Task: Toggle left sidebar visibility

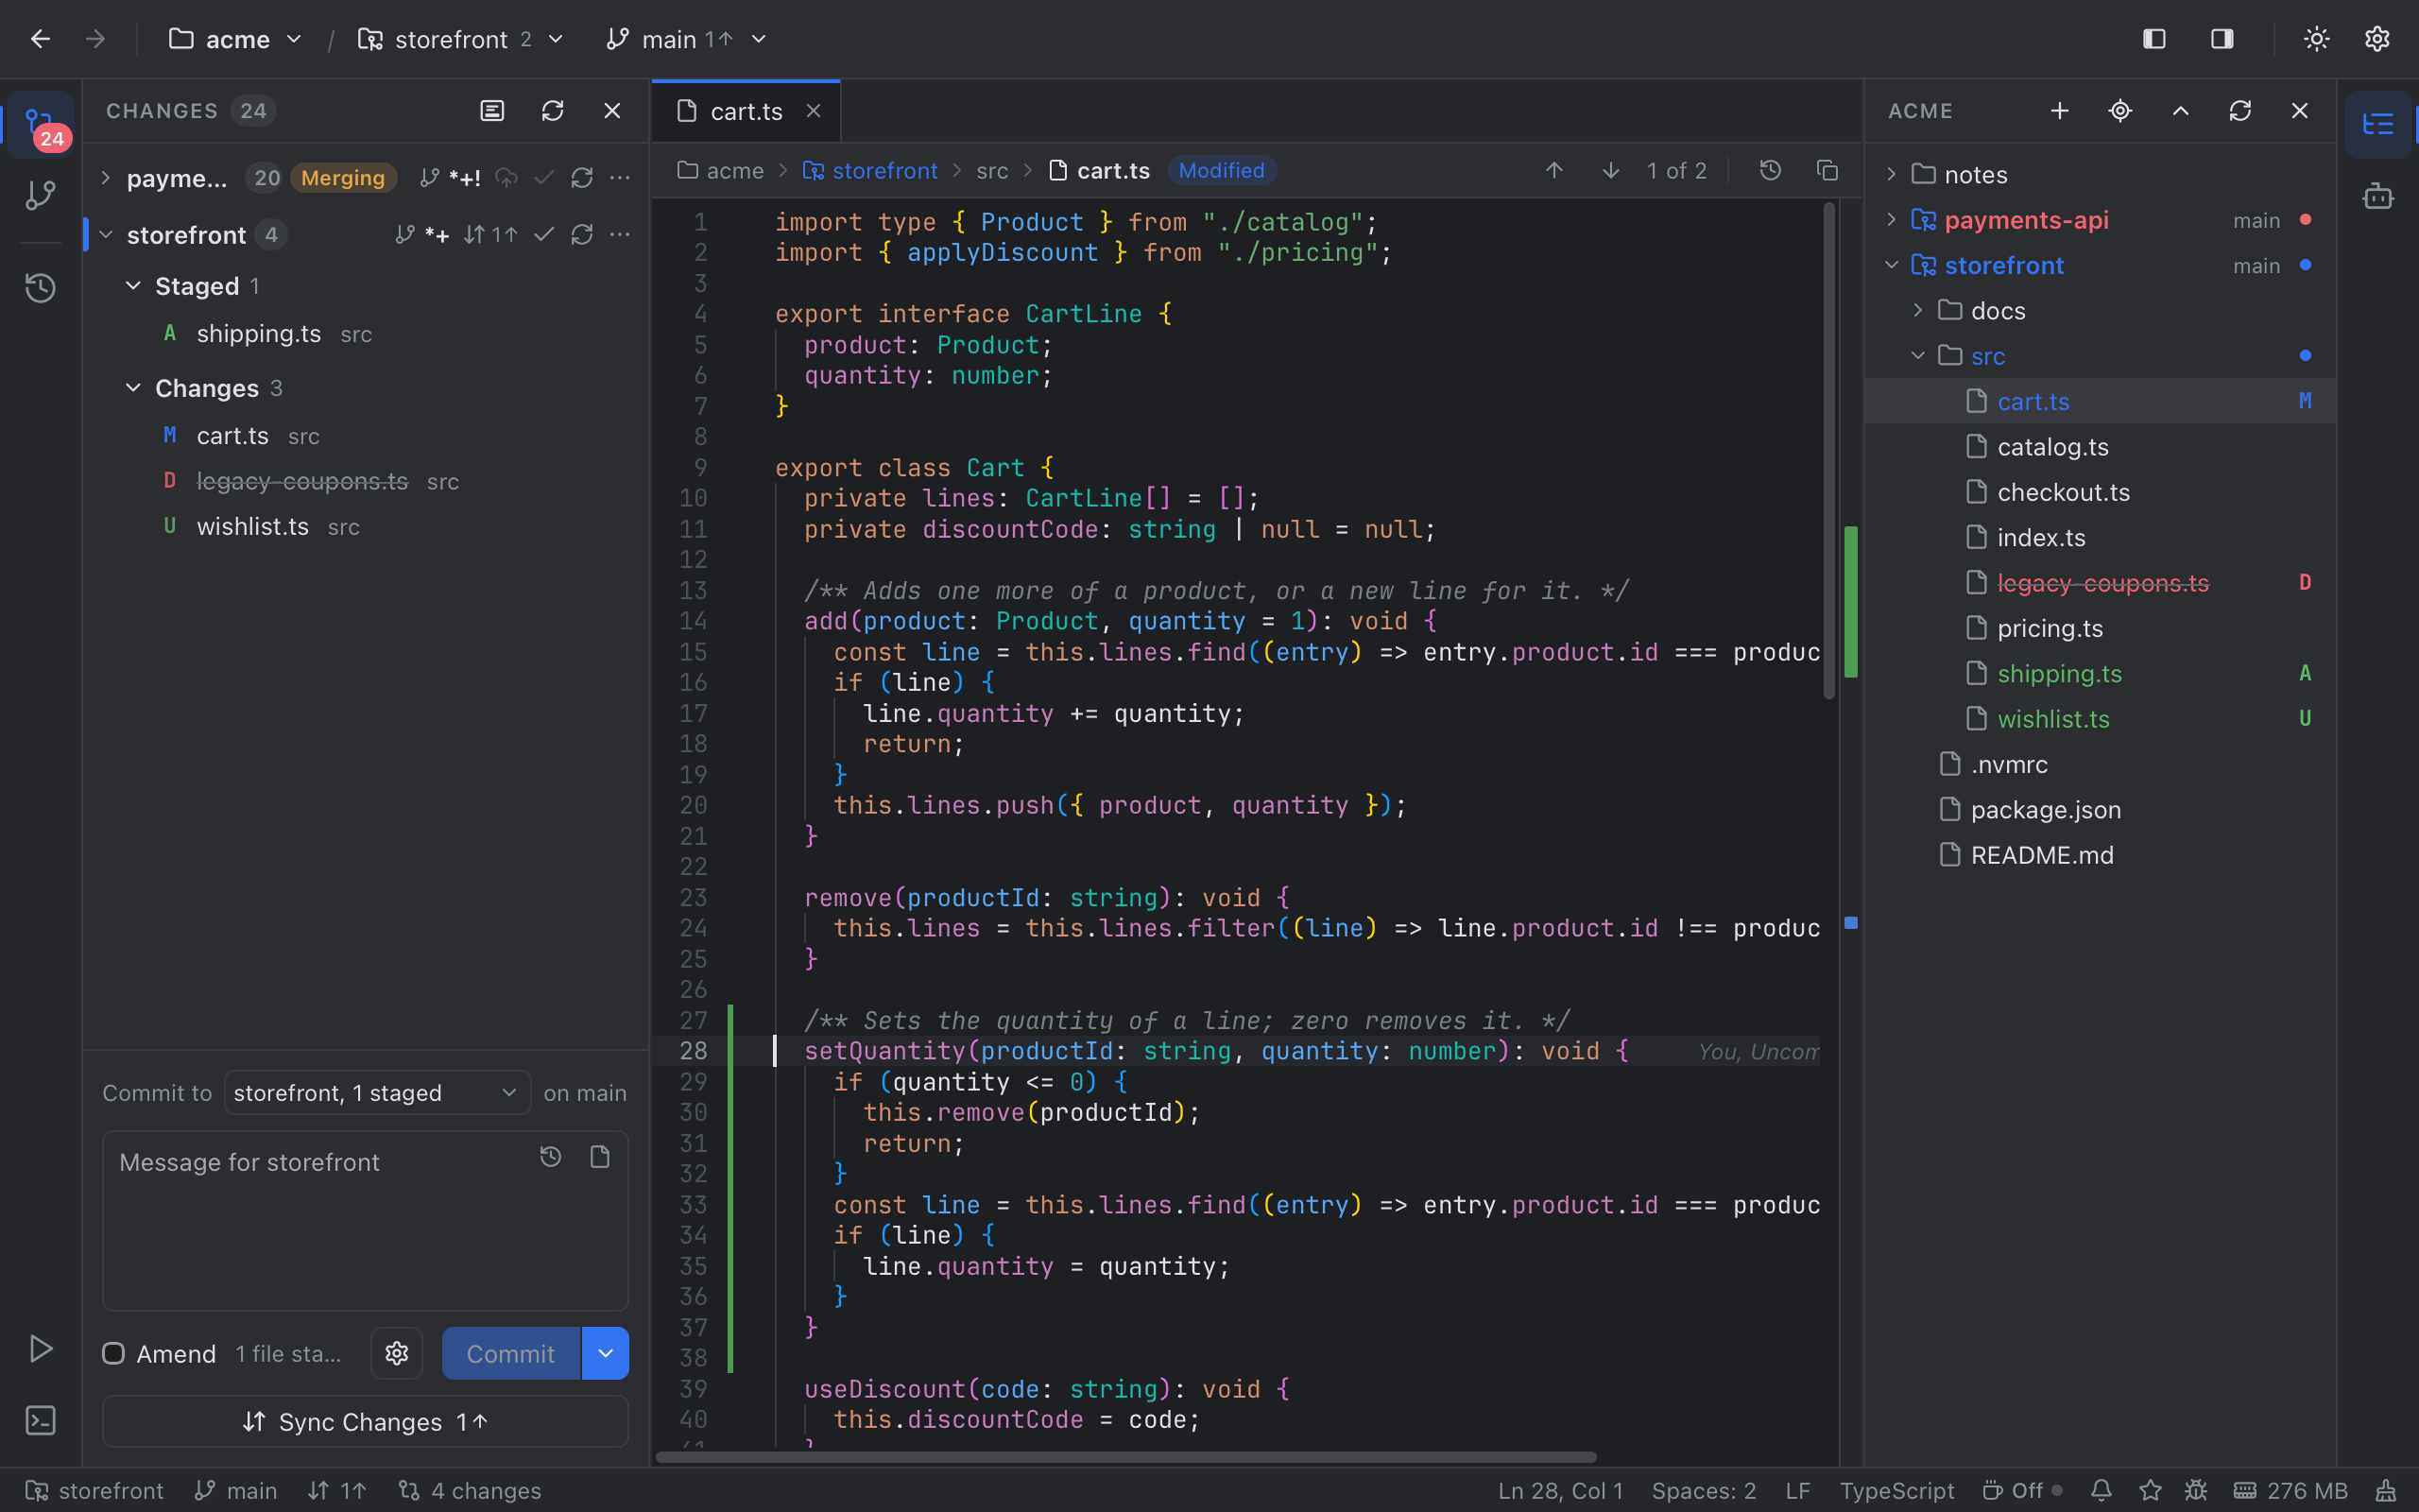Action: (x=2154, y=39)
